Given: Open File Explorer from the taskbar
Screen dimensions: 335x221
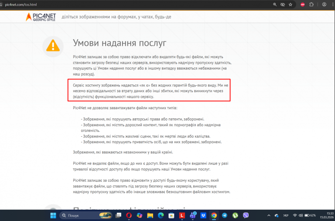Looking at the screenshot, I should click(150, 215).
